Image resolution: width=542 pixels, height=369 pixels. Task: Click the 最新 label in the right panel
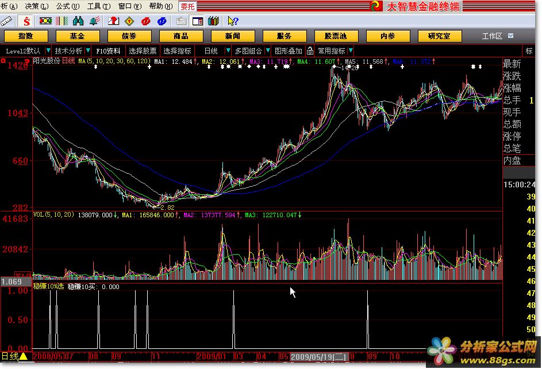coord(512,64)
